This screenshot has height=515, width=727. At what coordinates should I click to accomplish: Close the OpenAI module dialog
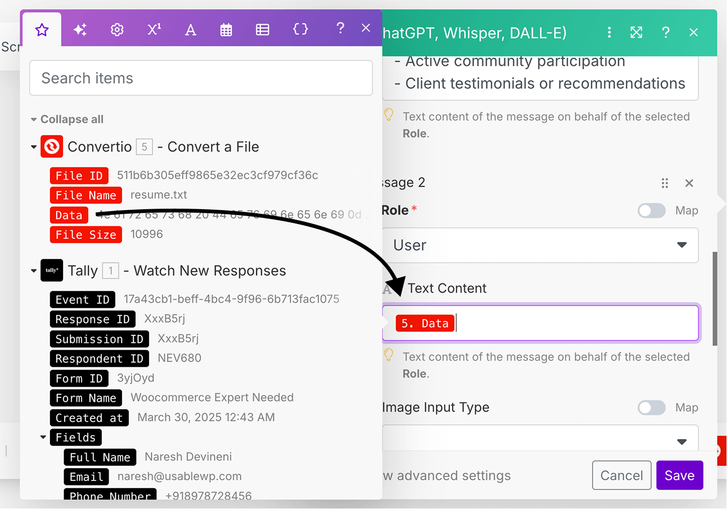[x=693, y=33]
